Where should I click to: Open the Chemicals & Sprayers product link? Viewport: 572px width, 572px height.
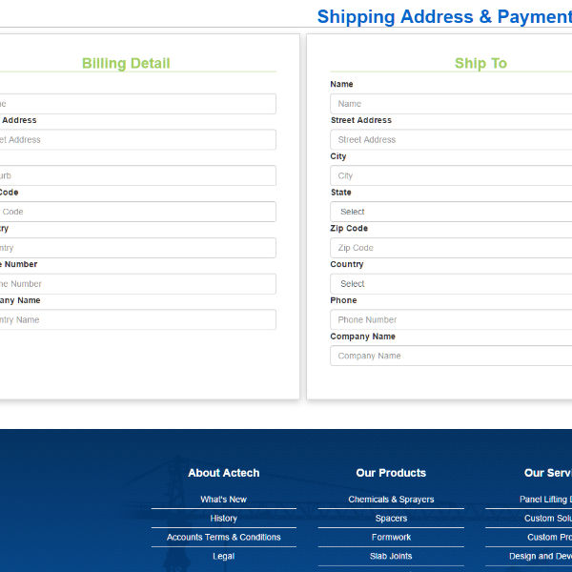click(391, 500)
